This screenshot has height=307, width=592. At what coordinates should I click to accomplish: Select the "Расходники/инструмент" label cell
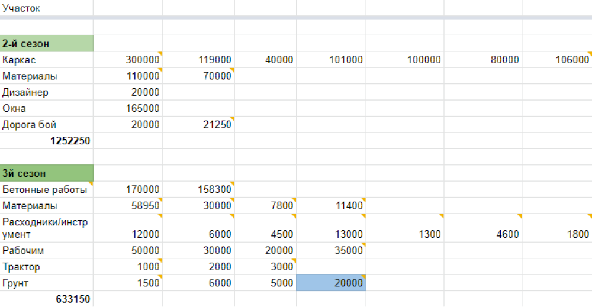[46, 228]
